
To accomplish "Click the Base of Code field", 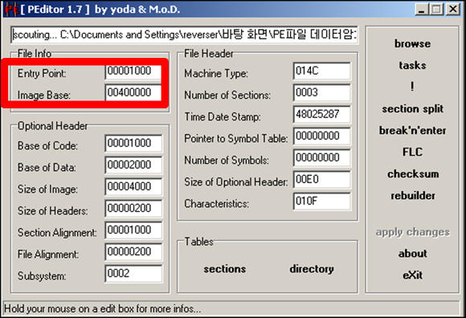I will (133, 144).
